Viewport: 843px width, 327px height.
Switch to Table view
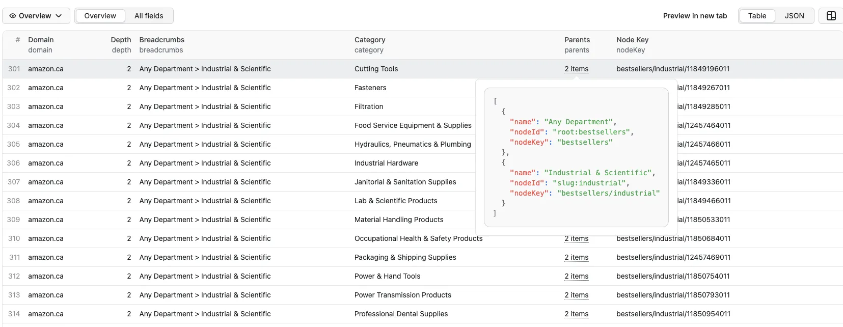point(757,16)
